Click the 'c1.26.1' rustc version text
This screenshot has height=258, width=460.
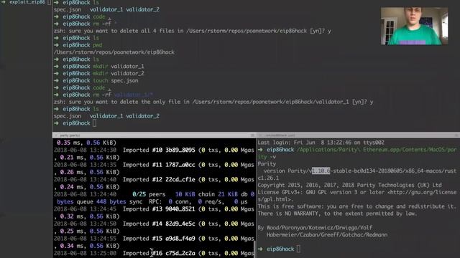(268, 178)
